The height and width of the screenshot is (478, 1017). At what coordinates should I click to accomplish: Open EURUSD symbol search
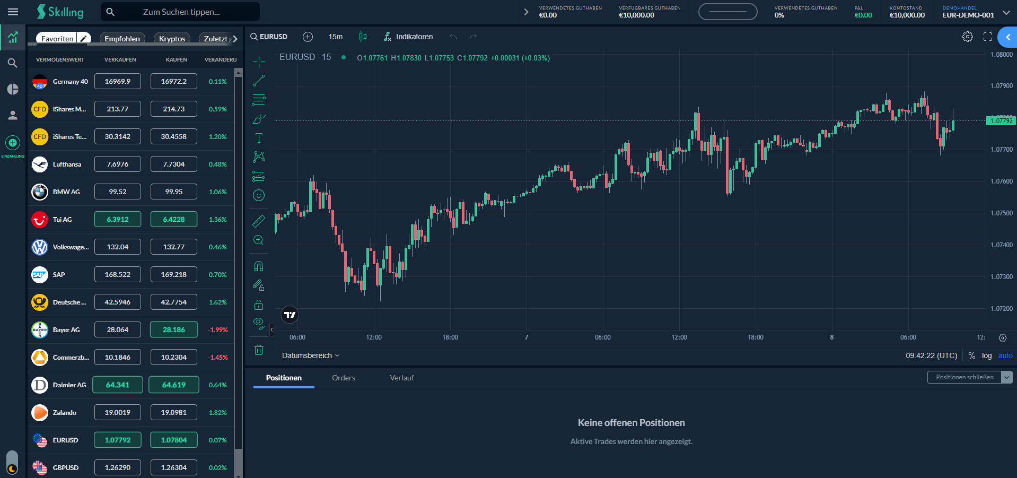[x=269, y=37]
